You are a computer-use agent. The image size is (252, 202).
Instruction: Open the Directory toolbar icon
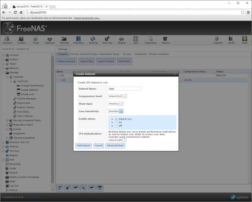tap(78, 40)
